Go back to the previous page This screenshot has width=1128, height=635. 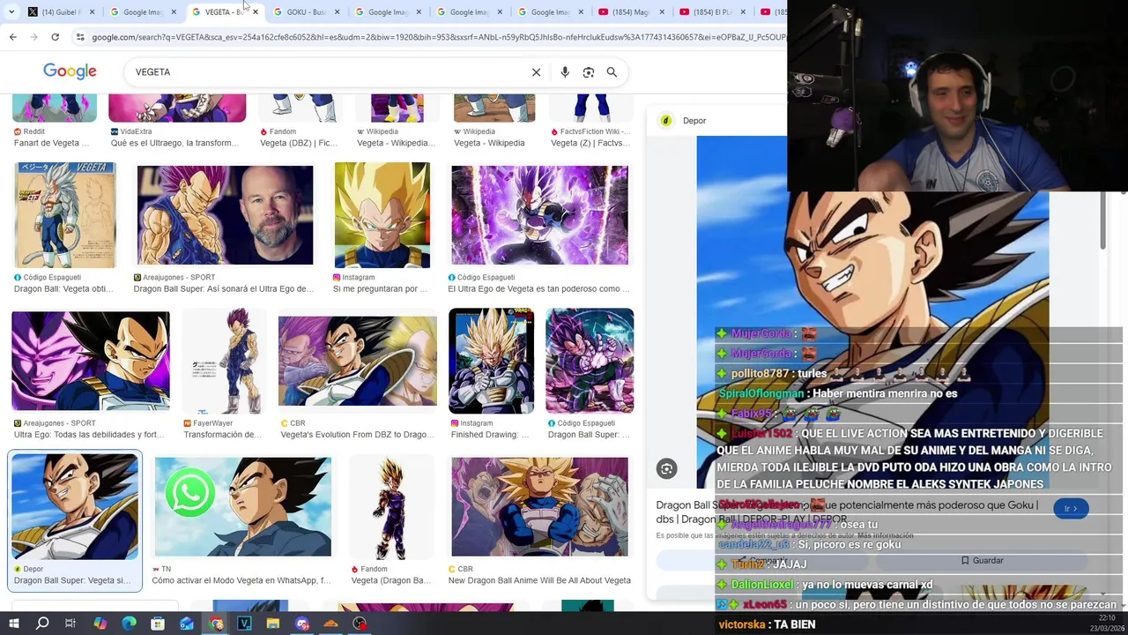[x=12, y=37]
